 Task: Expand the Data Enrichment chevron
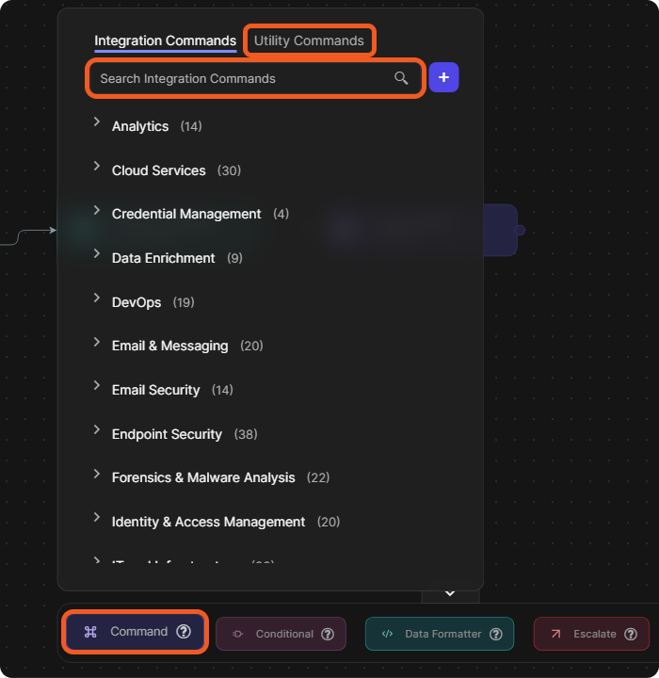(97, 254)
